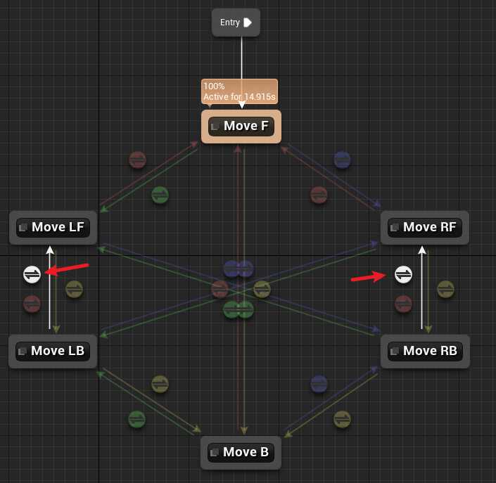Click the small state icon inside the Move LF node
Image resolution: width=496 pixels, height=483 pixels.
tap(23, 227)
